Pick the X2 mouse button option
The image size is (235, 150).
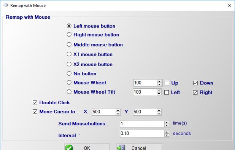(69, 64)
